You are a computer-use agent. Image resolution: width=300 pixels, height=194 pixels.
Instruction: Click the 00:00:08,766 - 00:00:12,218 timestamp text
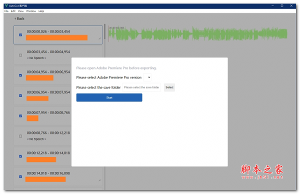click(48, 133)
